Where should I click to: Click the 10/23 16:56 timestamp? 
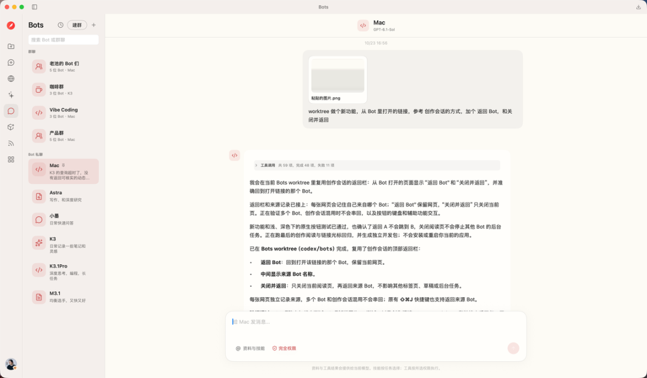376,43
